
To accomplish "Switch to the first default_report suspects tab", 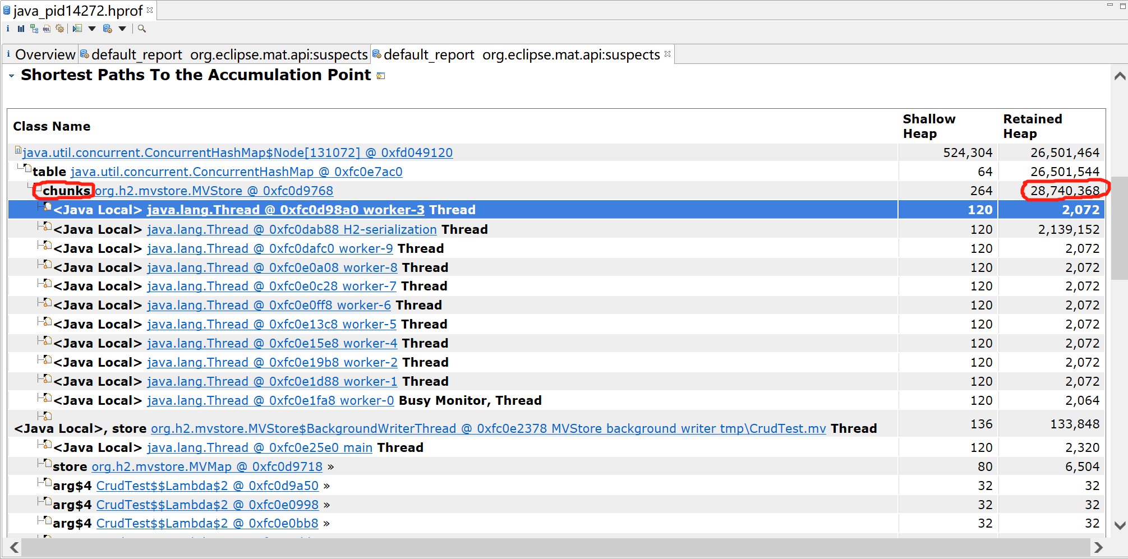I will tap(224, 54).
